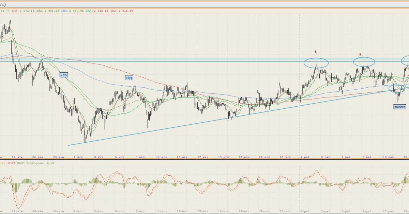Click the SMA 2 872.15 legend entry
409x214 pixels.
tap(23, 11)
